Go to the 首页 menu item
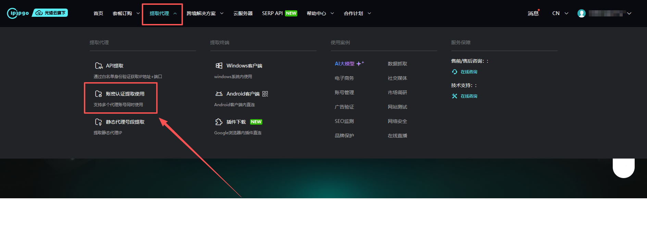This screenshot has width=647, height=238. coord(98,13)
